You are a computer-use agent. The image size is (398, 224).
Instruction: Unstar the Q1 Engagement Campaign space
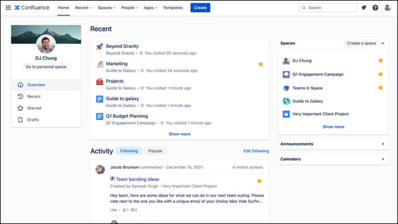coord(380,74)
